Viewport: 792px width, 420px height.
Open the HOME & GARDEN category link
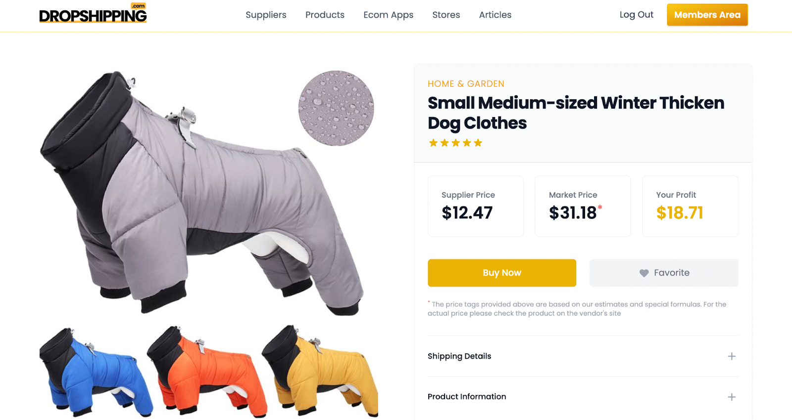point(466,84)
